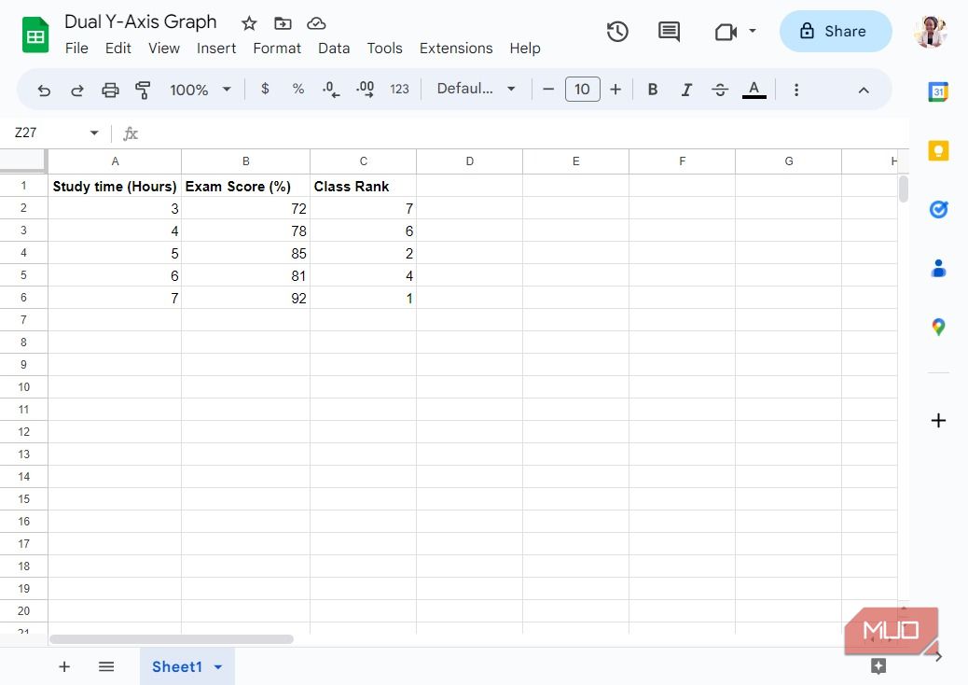This screenshot has height=685, width=968.
Task: Format selection as percent
Action: pos(297,90)
